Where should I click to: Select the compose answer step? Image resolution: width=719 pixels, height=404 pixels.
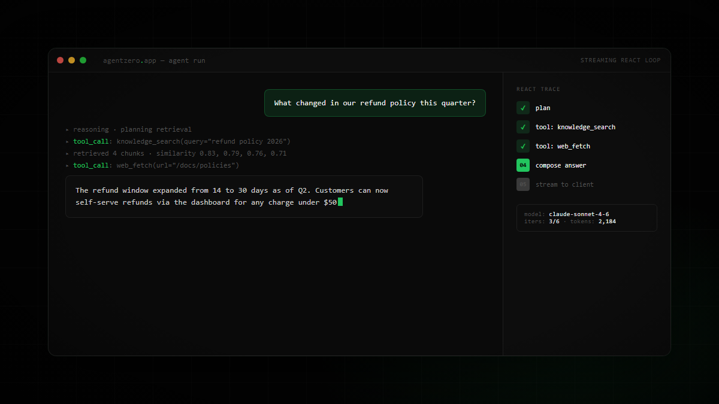pyautogui.click(x=561, y=165)
